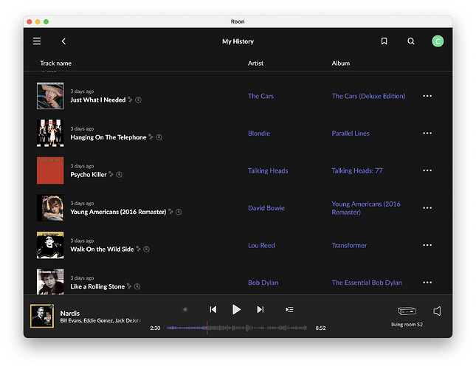The height and width of the screenshot is (369, 476).
Task: Open Talking Heads: 77 album link
Action: pyautogui.click(x=357, y=170)
